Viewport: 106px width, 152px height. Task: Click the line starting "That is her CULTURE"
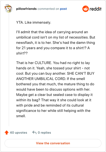[53, 63]
